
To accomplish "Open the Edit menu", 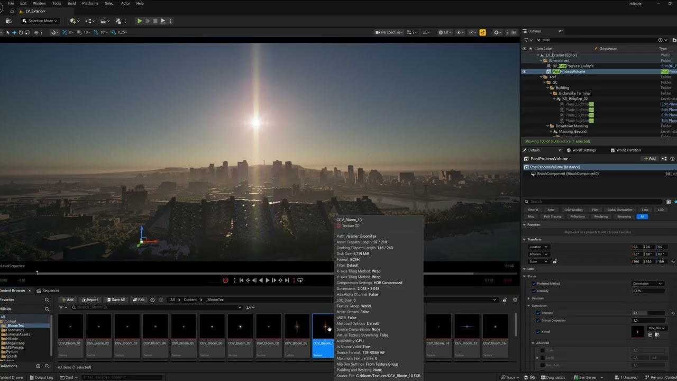I will click(23, 3).
